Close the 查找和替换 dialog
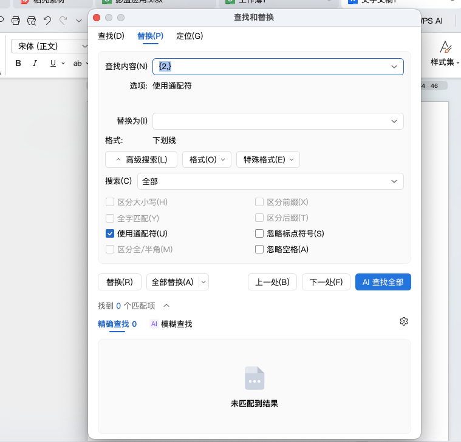Viewport: 461px width, 442px height. tap(97, 18)
